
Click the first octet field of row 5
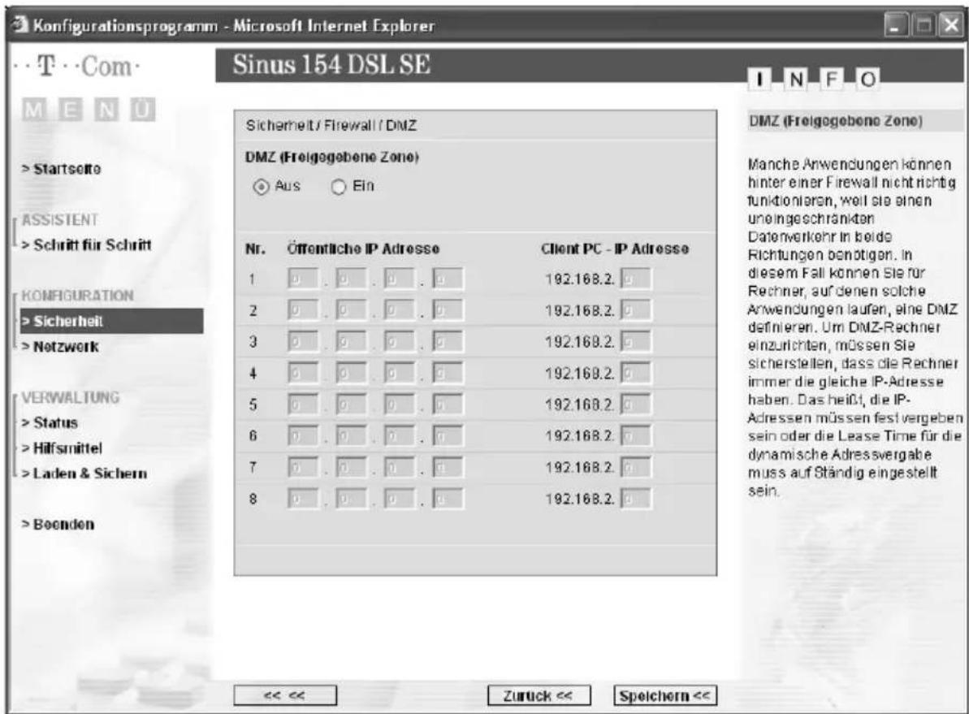tap(303, 405)
